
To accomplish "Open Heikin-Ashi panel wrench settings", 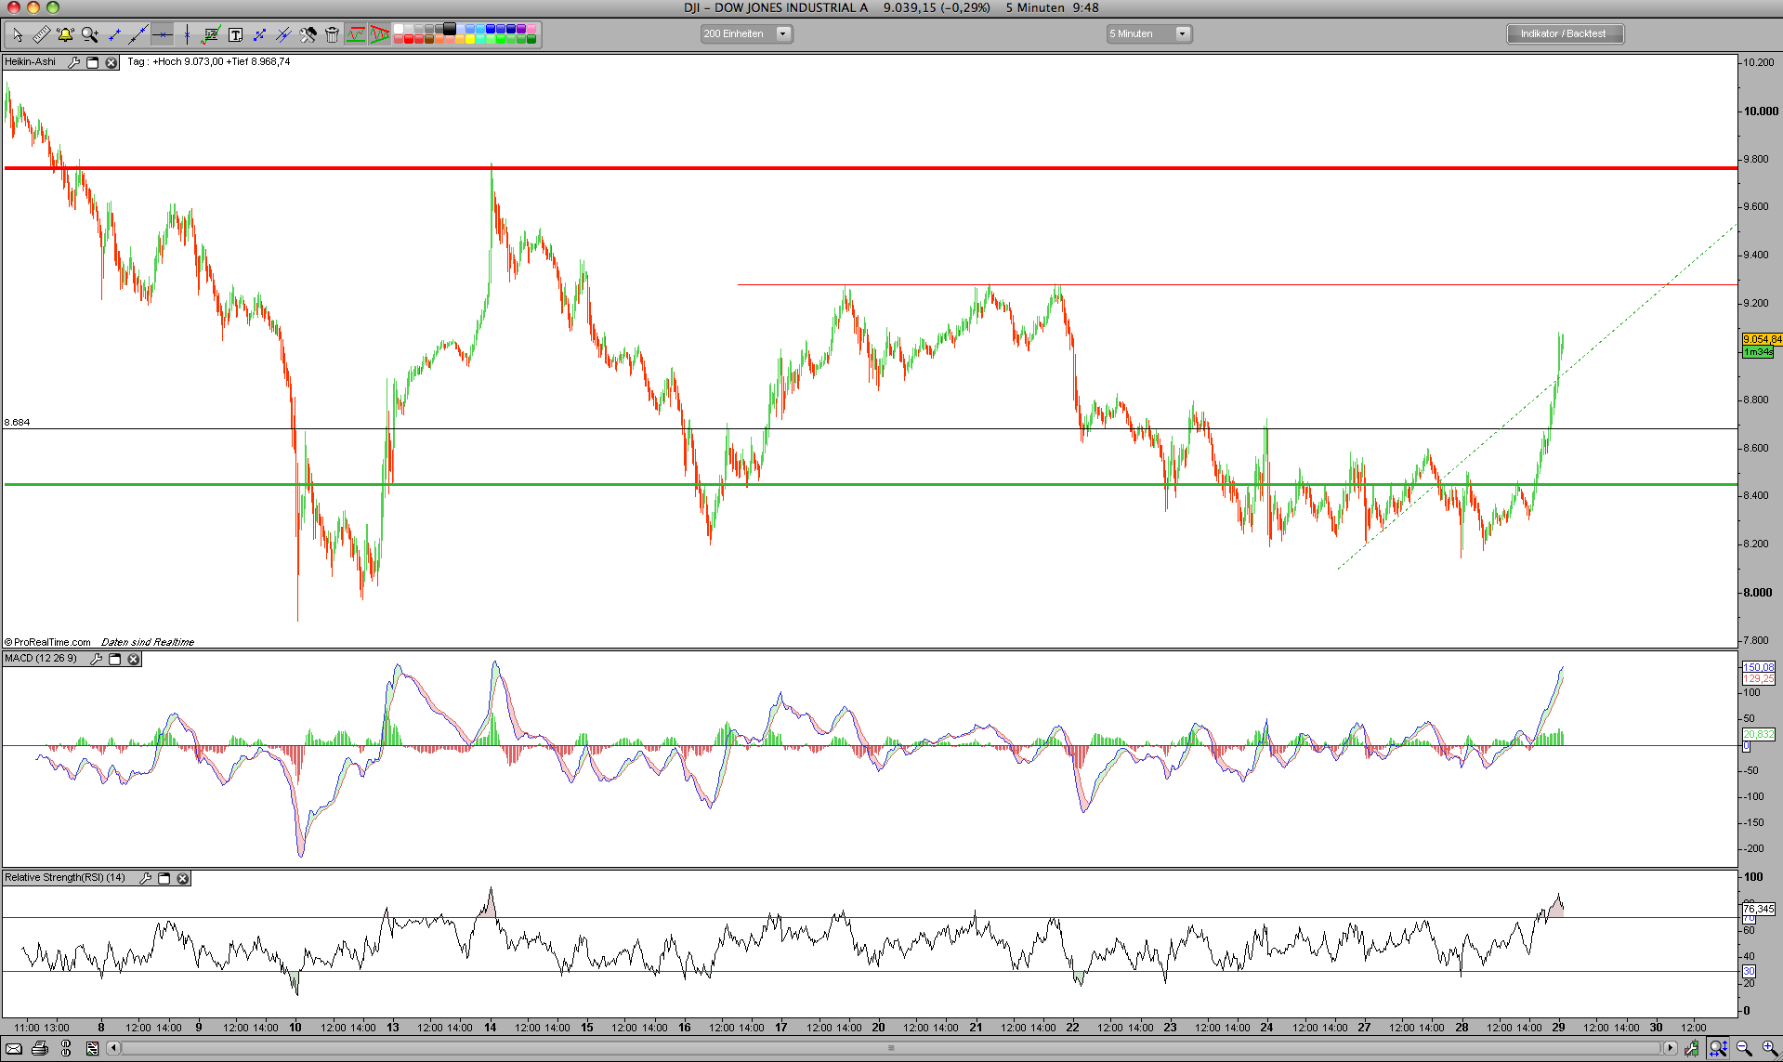I will (x=73, y=62).
